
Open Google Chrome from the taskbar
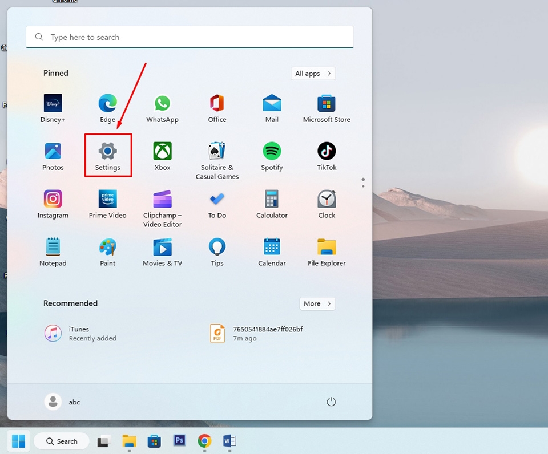click(204, 441)
